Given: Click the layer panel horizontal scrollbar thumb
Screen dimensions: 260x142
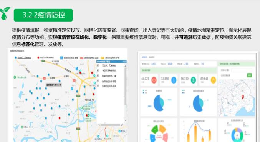Looking at the screenshot, I should 110,125.
